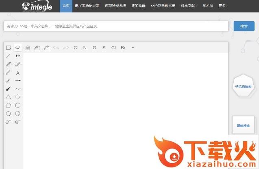Open the 学术圈 menu item

tap(208, 6)
